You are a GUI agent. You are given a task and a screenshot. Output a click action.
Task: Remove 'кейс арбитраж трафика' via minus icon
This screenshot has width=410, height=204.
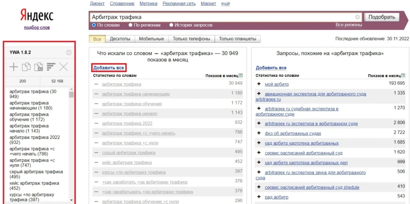coord(96,162)
